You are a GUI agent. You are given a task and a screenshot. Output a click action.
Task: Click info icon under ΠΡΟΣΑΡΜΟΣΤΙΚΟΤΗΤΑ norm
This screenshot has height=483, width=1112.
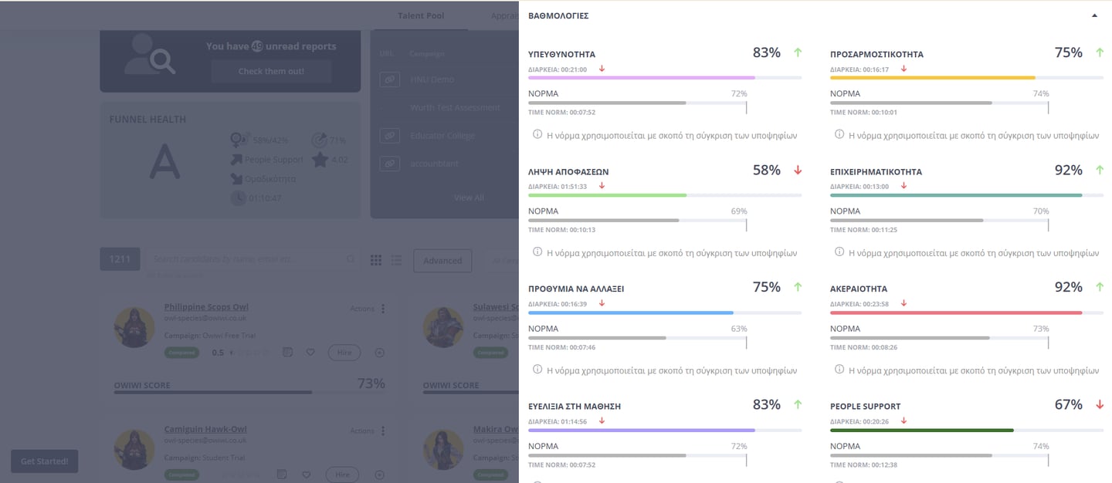click(x=839, y=134)
